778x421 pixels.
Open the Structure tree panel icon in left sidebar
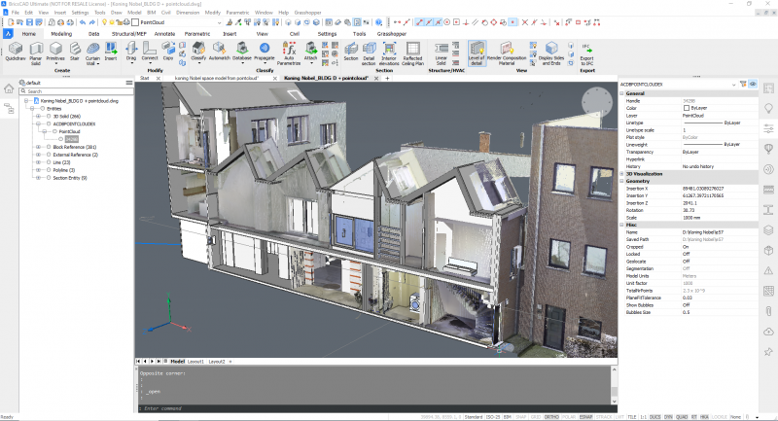(x=9, y=108)
